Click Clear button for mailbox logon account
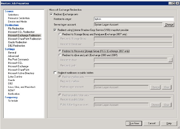Image resolution: width=180 pixels, height=129 pixels. click(167, 87)
